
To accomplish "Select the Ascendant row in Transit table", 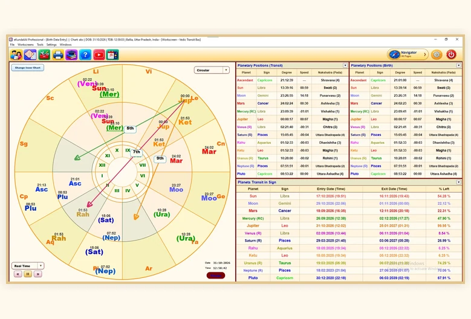I will pos(292,80).
